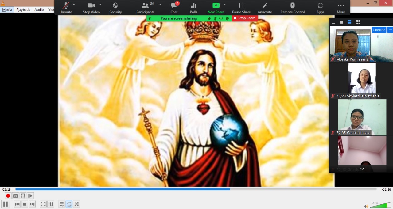The width and height of the screenshot is (393, 209).
Task: Select 7A 05 Caecilia Luvita's video
Action: pyautogui.click(x=362, y=117)
